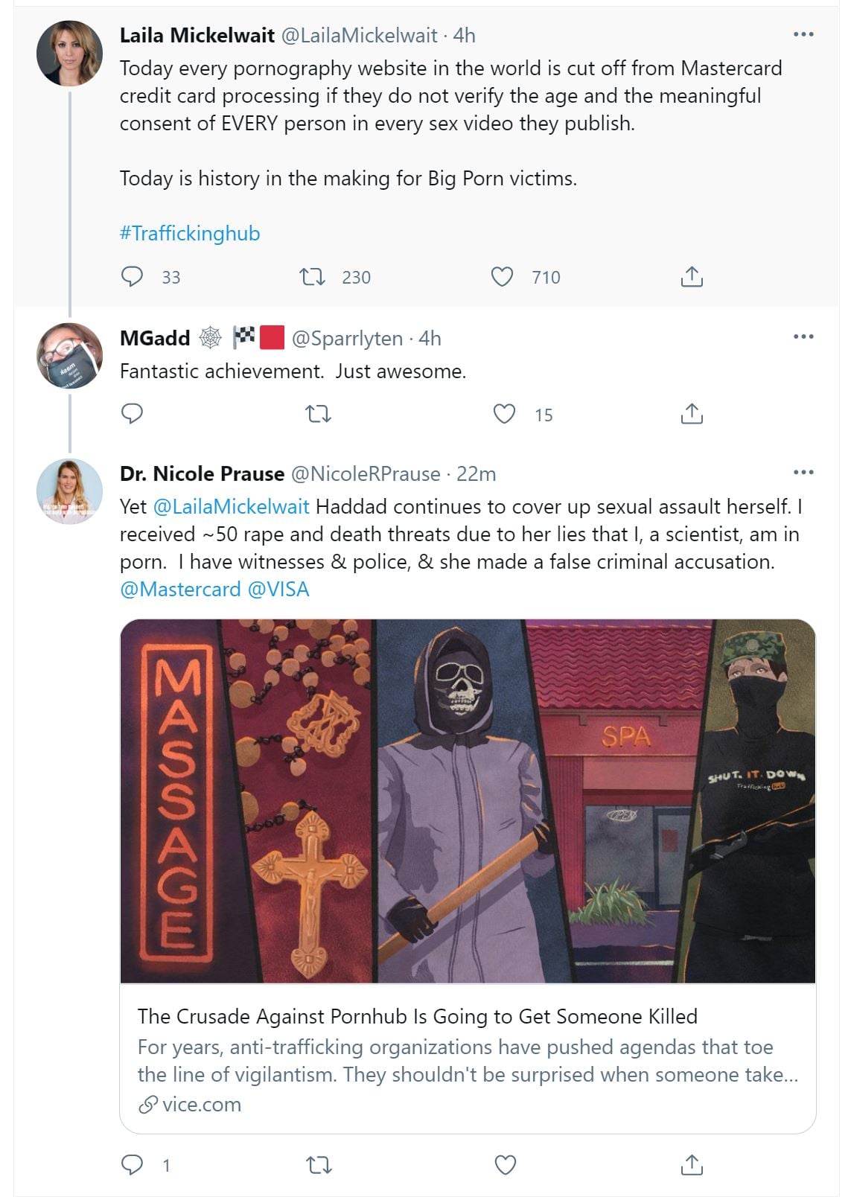851x1197 pixels.
Task: Share Dr. Nicole Prause's tweet
Action: (692, 1164)
